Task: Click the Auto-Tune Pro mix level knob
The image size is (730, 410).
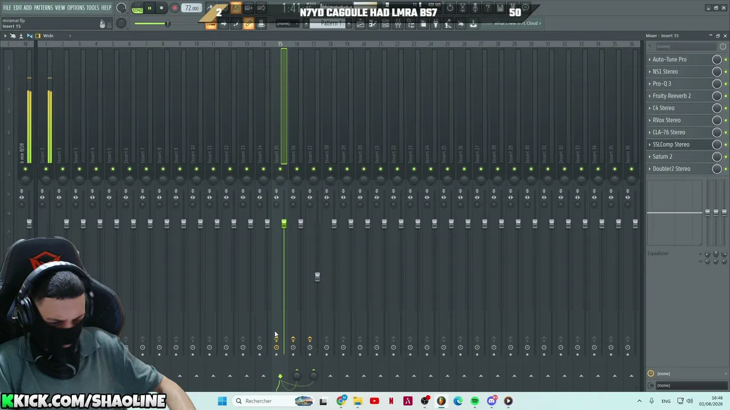Action: point(717,59)
